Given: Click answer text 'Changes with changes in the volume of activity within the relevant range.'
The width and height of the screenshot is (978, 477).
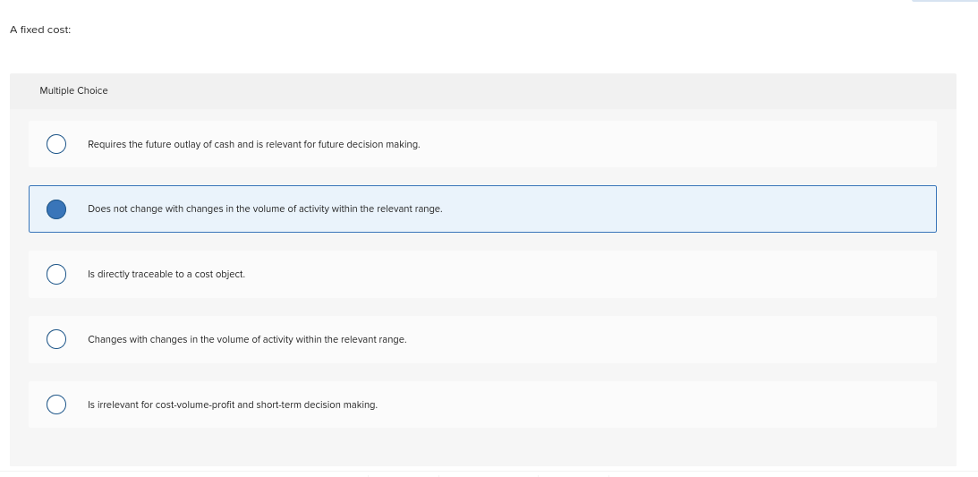Looking at the screenshot, I should pyautogui.click(x=247, y=340).
